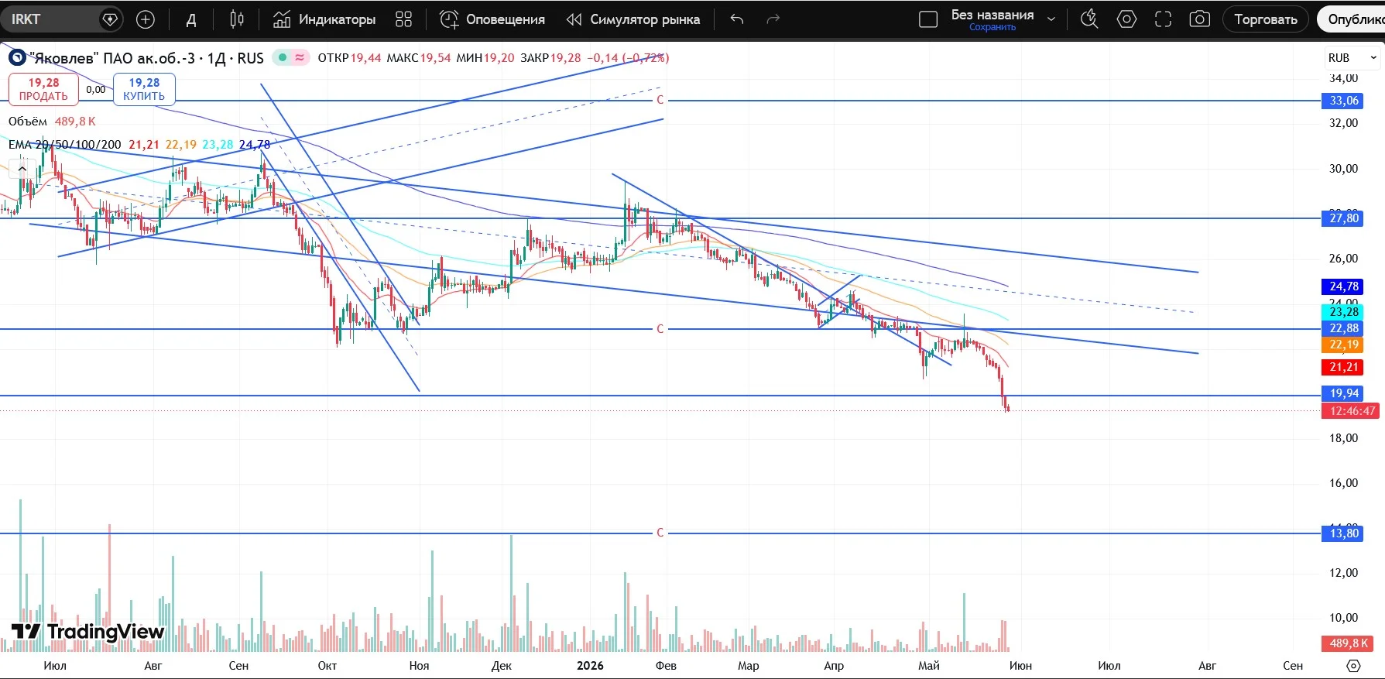Screen dimensions: 1385x679
Task: Click the 22,19 EMA price label
Action: click(1343, 345)
